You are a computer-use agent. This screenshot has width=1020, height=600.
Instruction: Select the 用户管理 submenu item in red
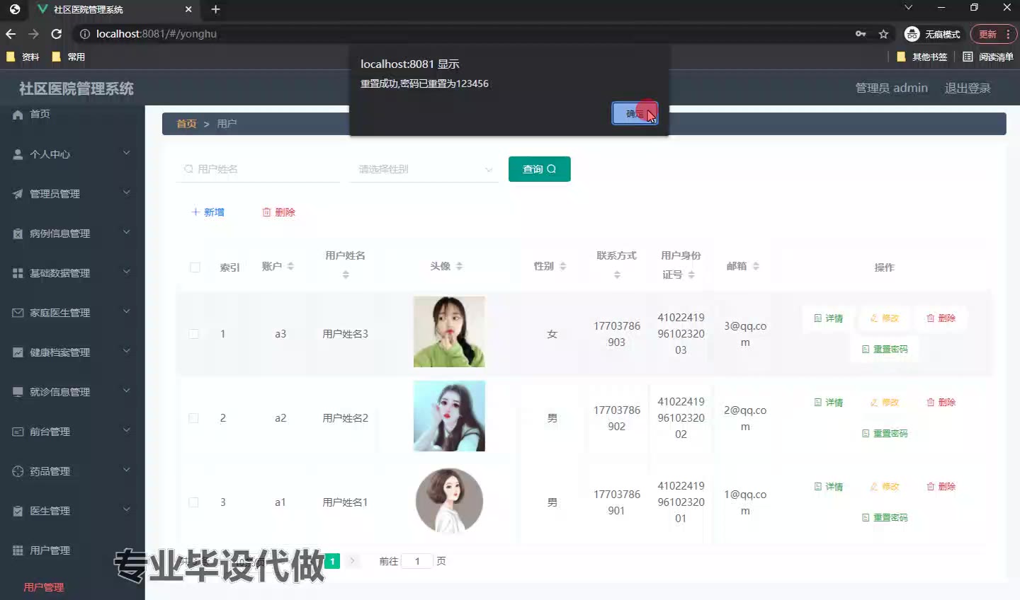point(44,587)
